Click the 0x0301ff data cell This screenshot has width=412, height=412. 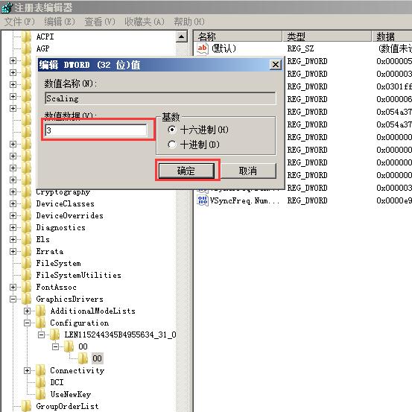pos(394,86)
